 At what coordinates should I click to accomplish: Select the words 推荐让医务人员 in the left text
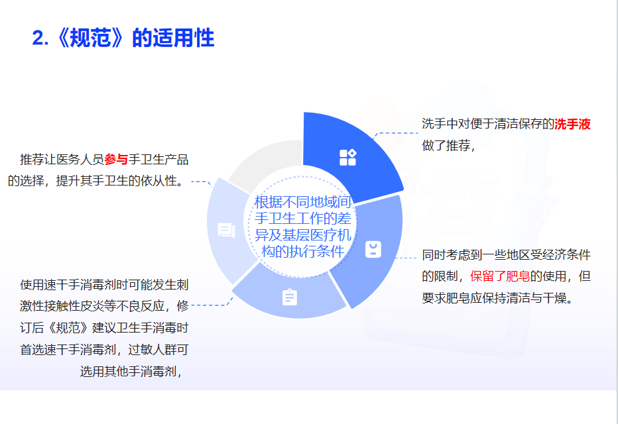point(62,159)
